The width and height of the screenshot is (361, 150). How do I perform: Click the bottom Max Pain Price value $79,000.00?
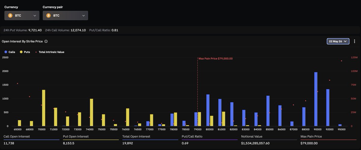click(x=309, y=143)
